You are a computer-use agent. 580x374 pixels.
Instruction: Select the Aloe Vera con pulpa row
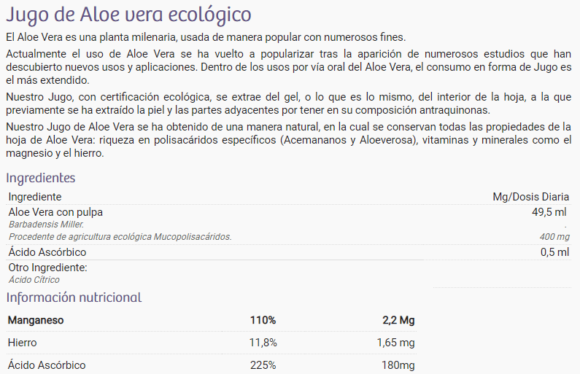point(289,212)
